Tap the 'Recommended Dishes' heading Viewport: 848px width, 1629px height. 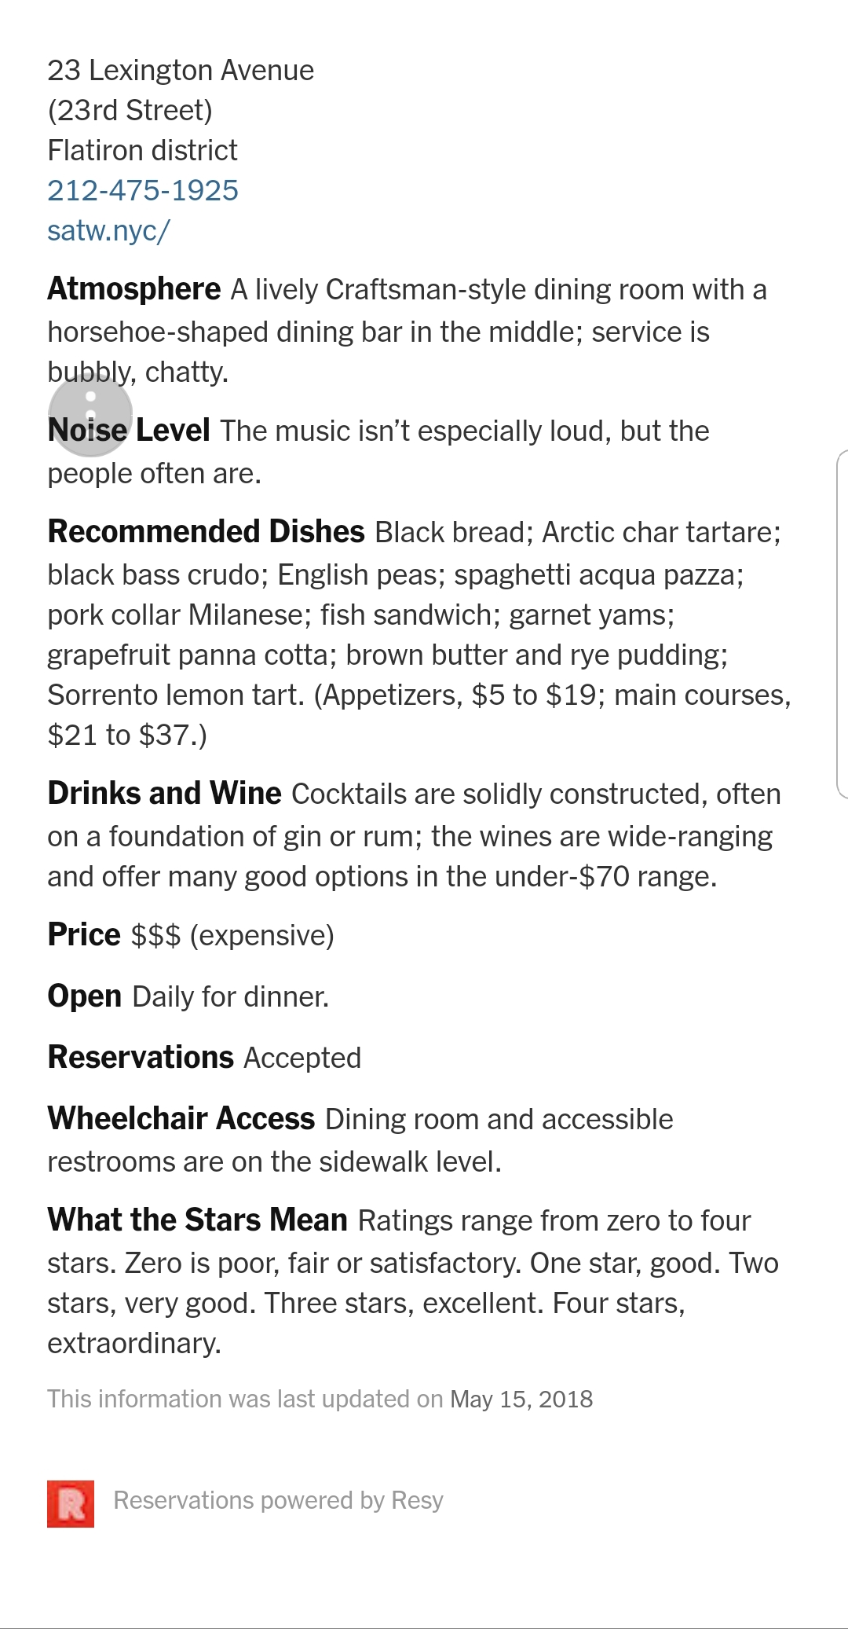(207, 532)
